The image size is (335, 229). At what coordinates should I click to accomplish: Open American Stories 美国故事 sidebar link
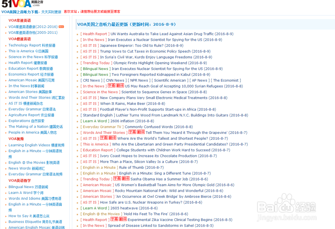coord(30,91)
